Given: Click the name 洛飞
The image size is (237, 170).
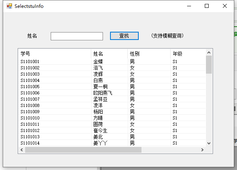Looking at the screenshot, I should [x=98, y=68].
